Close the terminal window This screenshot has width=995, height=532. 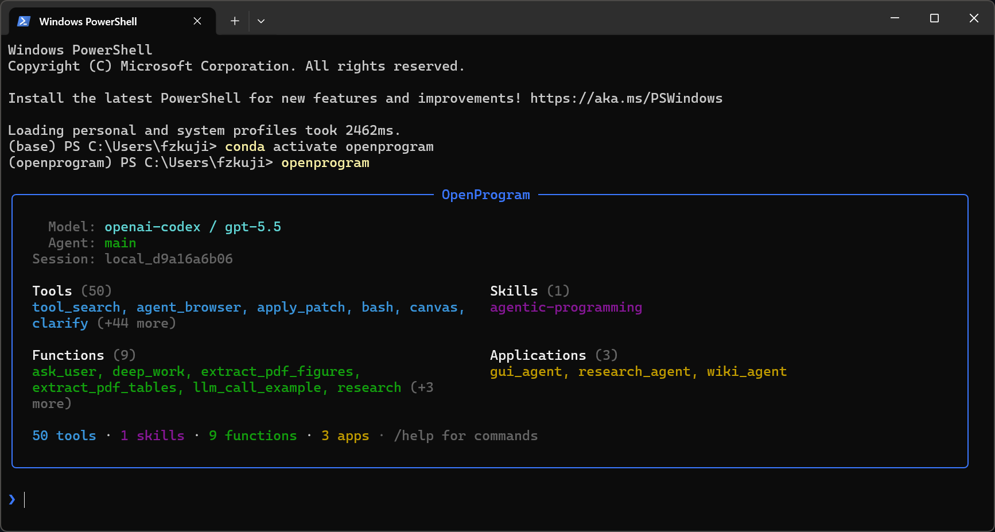tap(974, 18)
